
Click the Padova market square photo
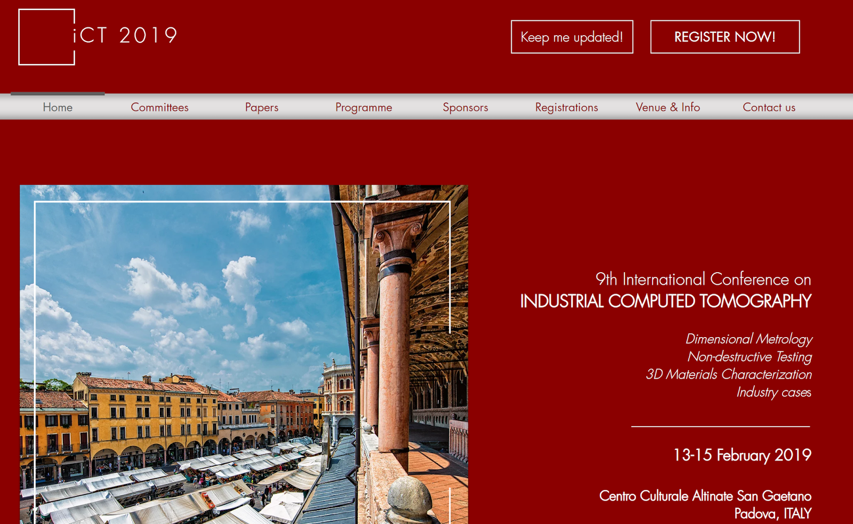[x=244, y=354]
